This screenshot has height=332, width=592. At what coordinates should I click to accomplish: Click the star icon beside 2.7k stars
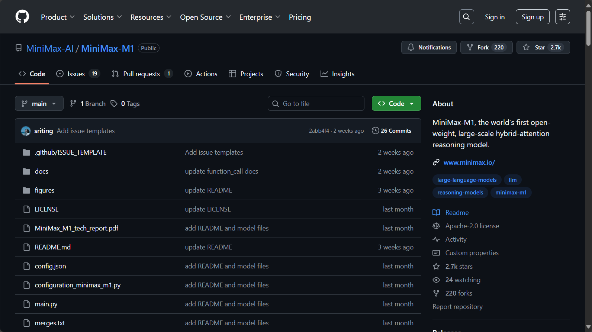[x=436, y=267]
